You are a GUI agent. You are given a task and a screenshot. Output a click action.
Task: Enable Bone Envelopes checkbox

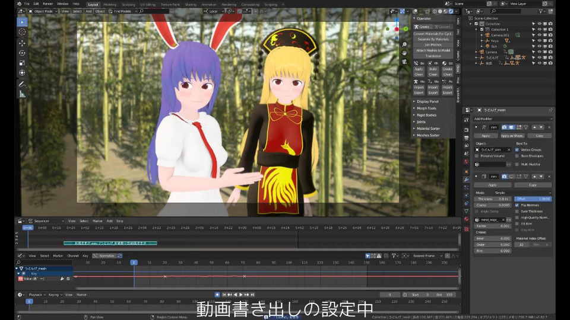click(x=517, y=156)
